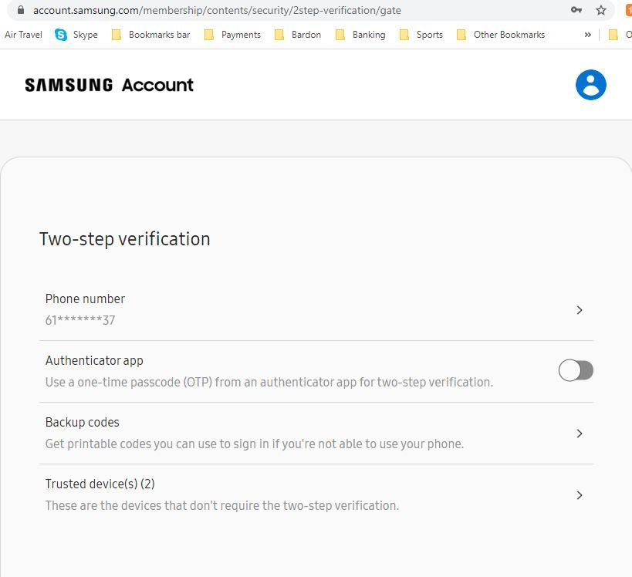632x577 pixels.
Task: Click the Samsung Account logo link
Action: coord(109,85)
